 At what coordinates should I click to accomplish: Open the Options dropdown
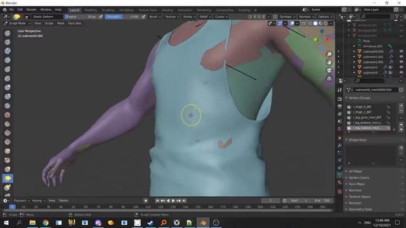pos(325,17)
